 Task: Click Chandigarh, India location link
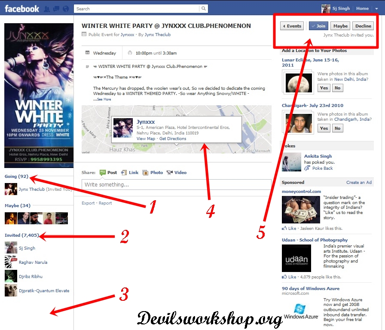[353, 119]
